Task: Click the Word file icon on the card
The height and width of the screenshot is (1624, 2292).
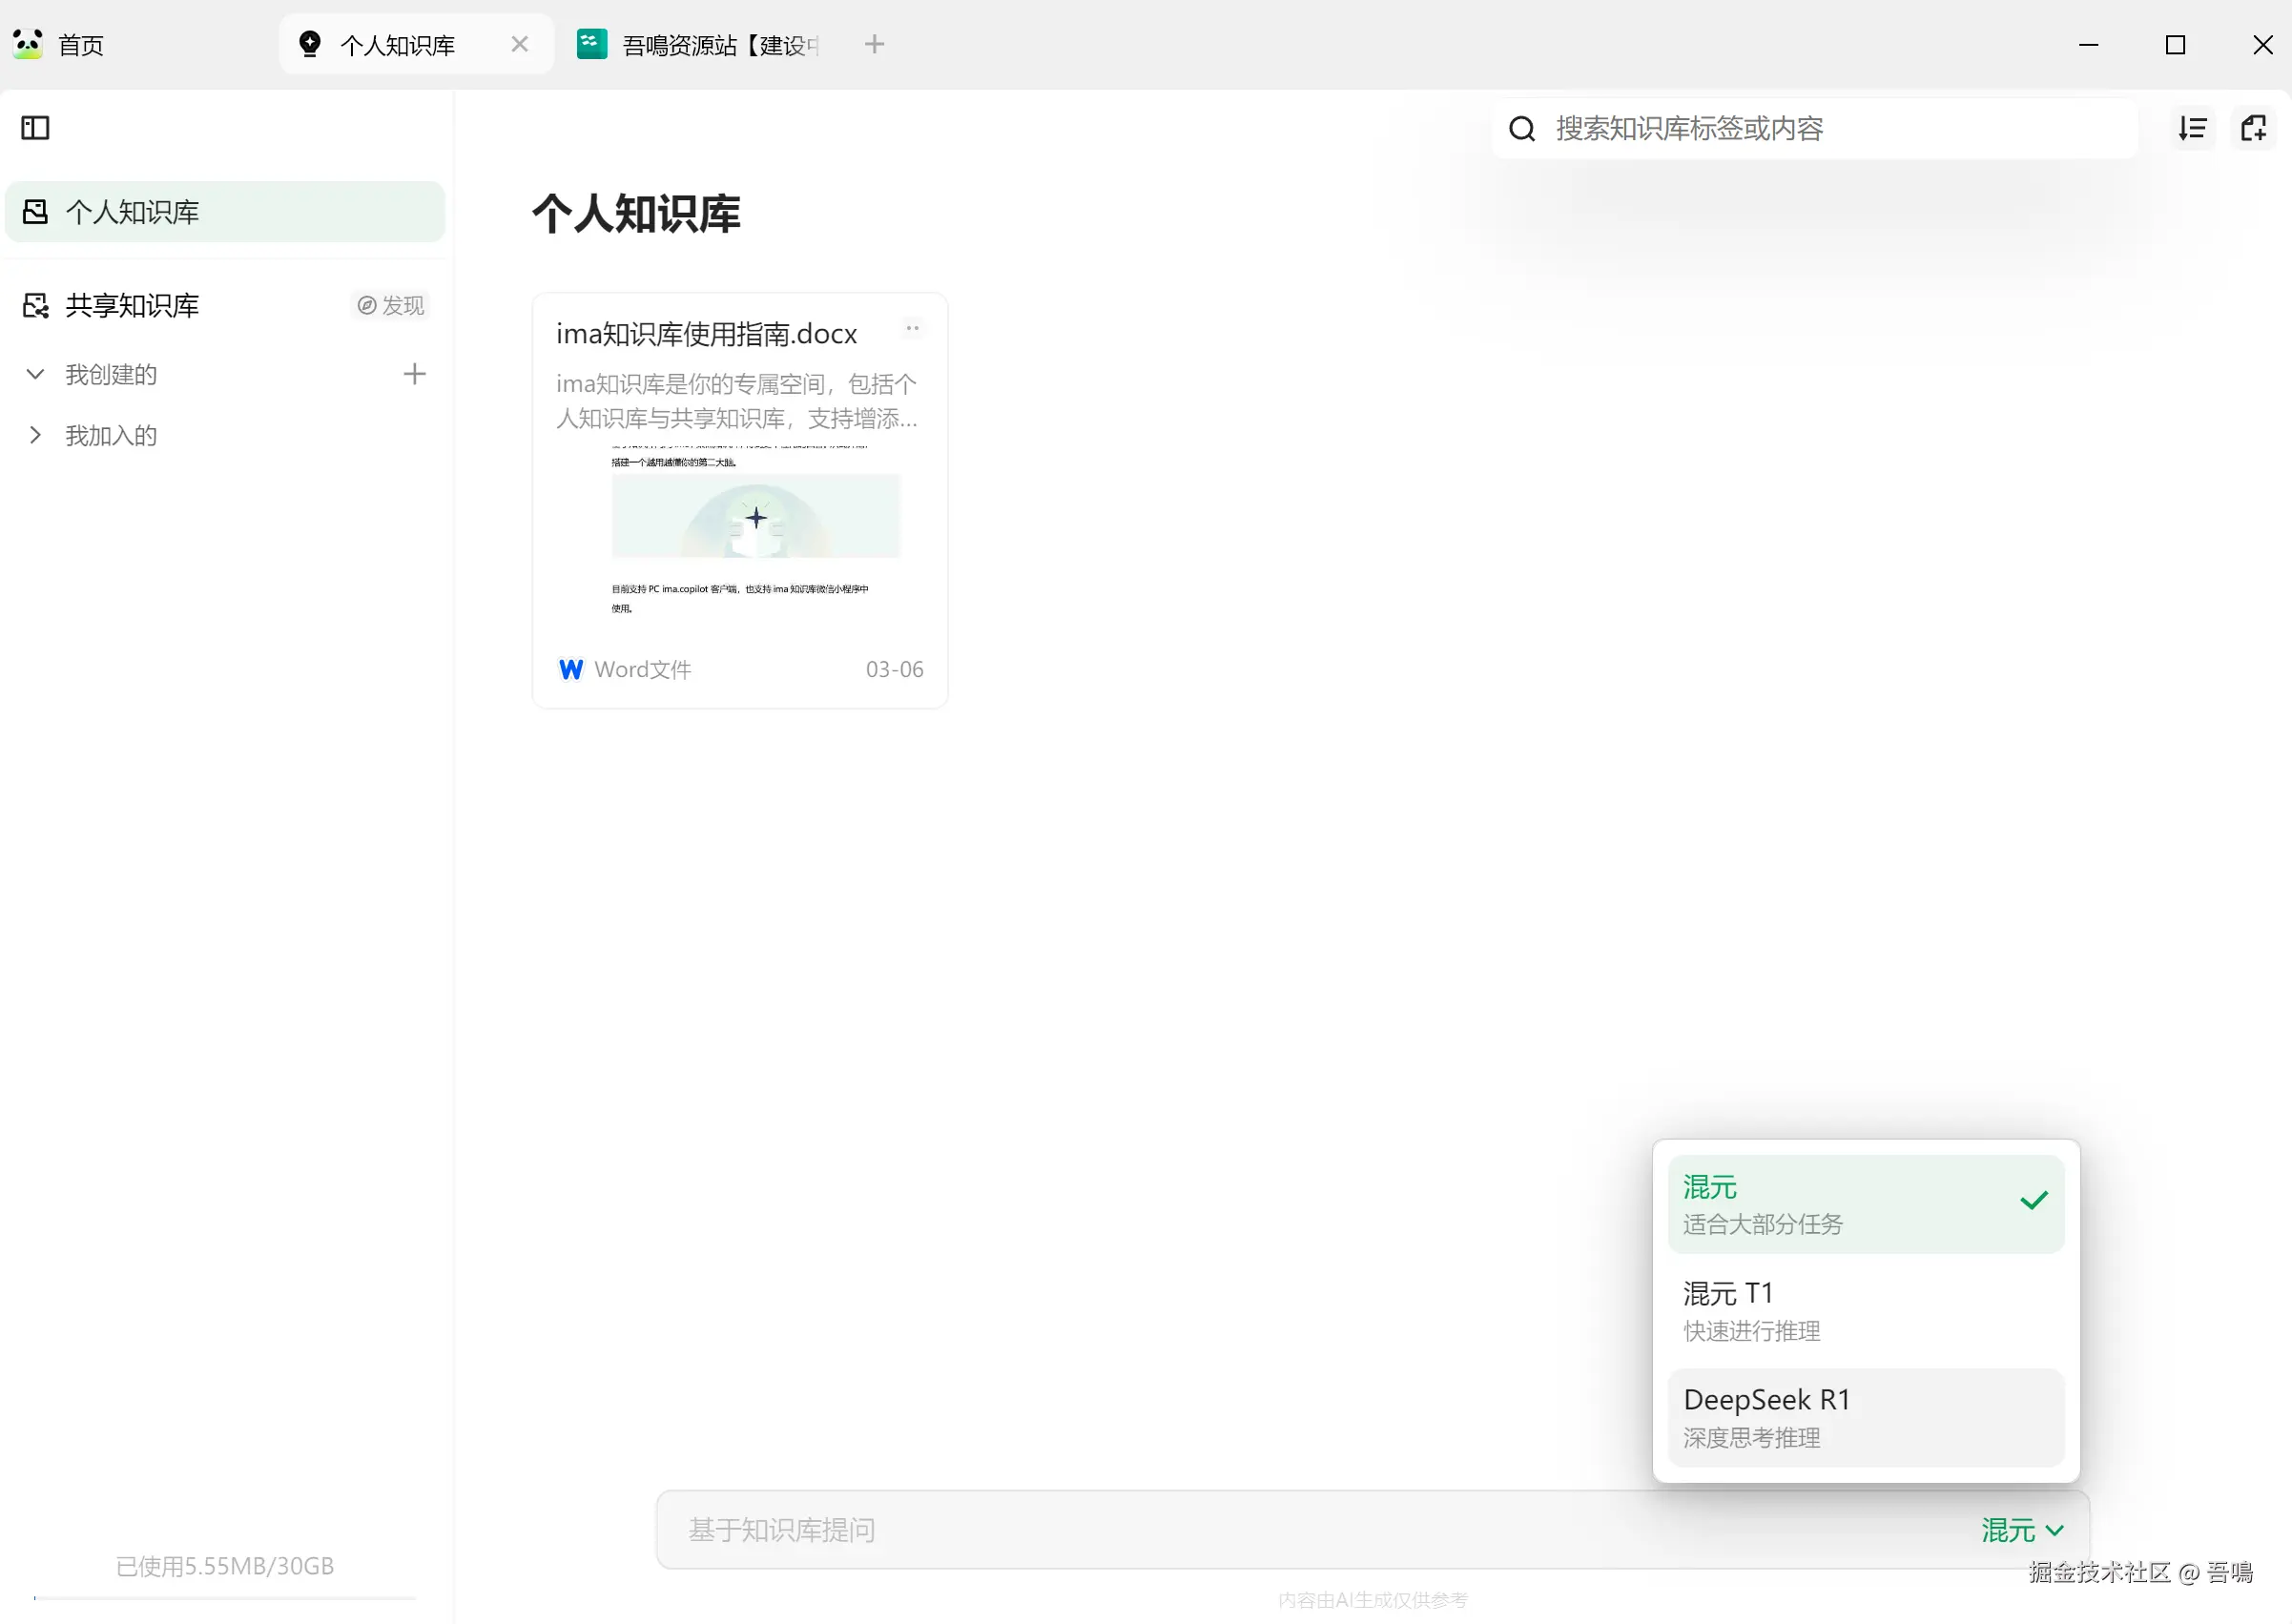Action: 570,669
